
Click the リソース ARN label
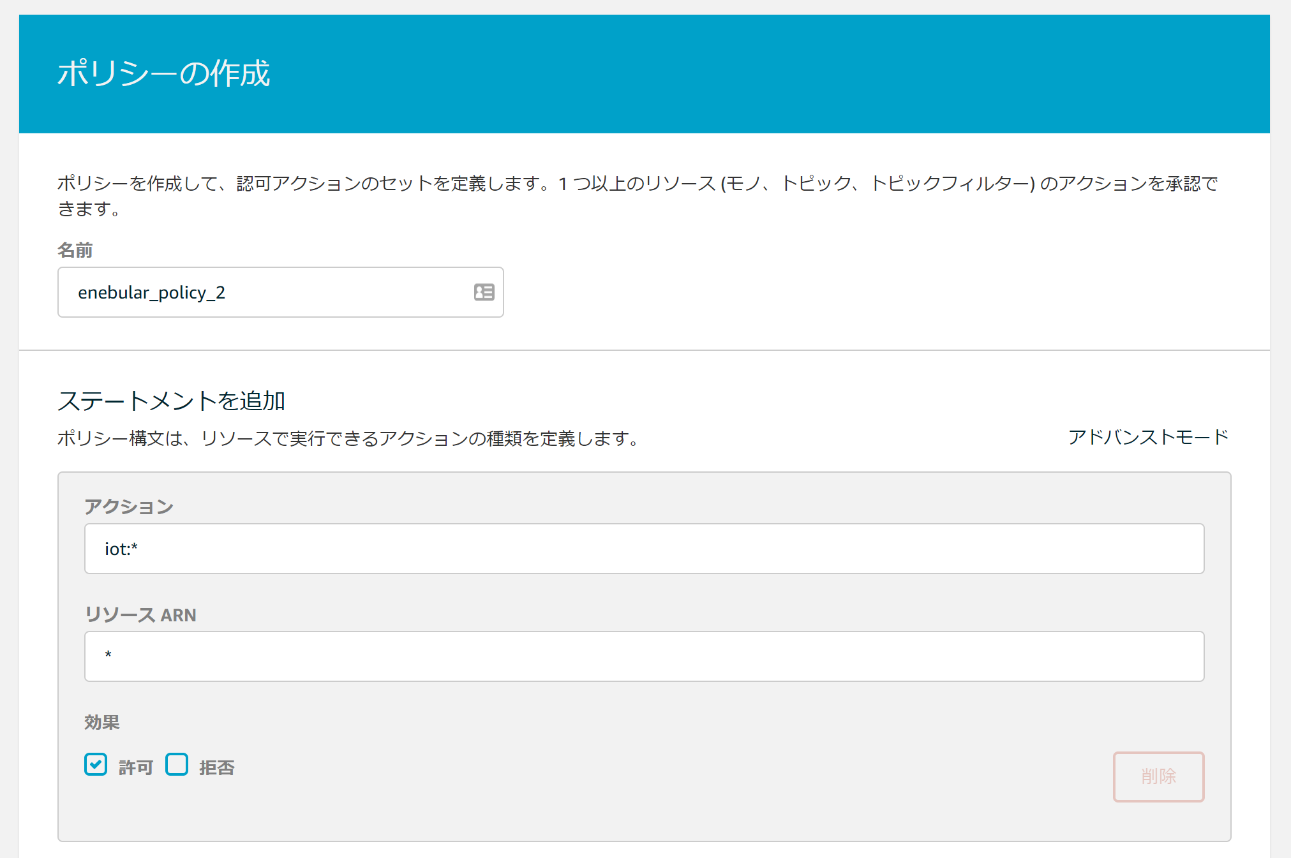click(x=140, y=615)
